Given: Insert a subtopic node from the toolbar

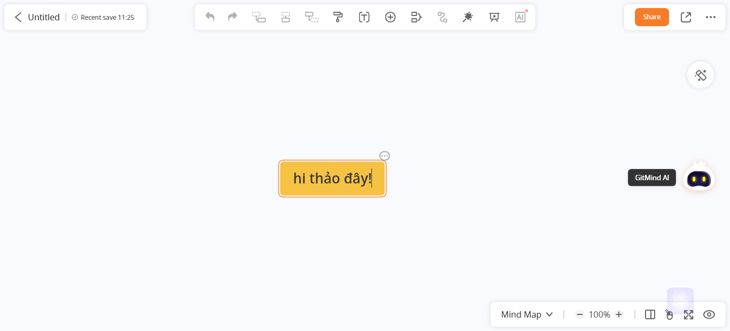Looking at the screenshot, I should click(259, 17).
